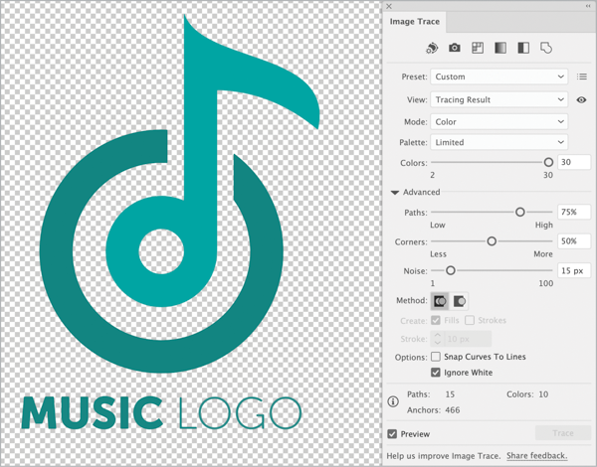Toggle the Preview checkbox
Viewport: 597px width, 467px height.
coord(392,434)
